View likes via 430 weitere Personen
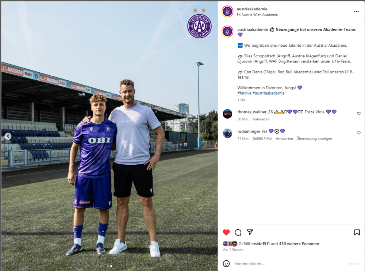This screenshot has width=365, height=271. click(x=299, y=244)
